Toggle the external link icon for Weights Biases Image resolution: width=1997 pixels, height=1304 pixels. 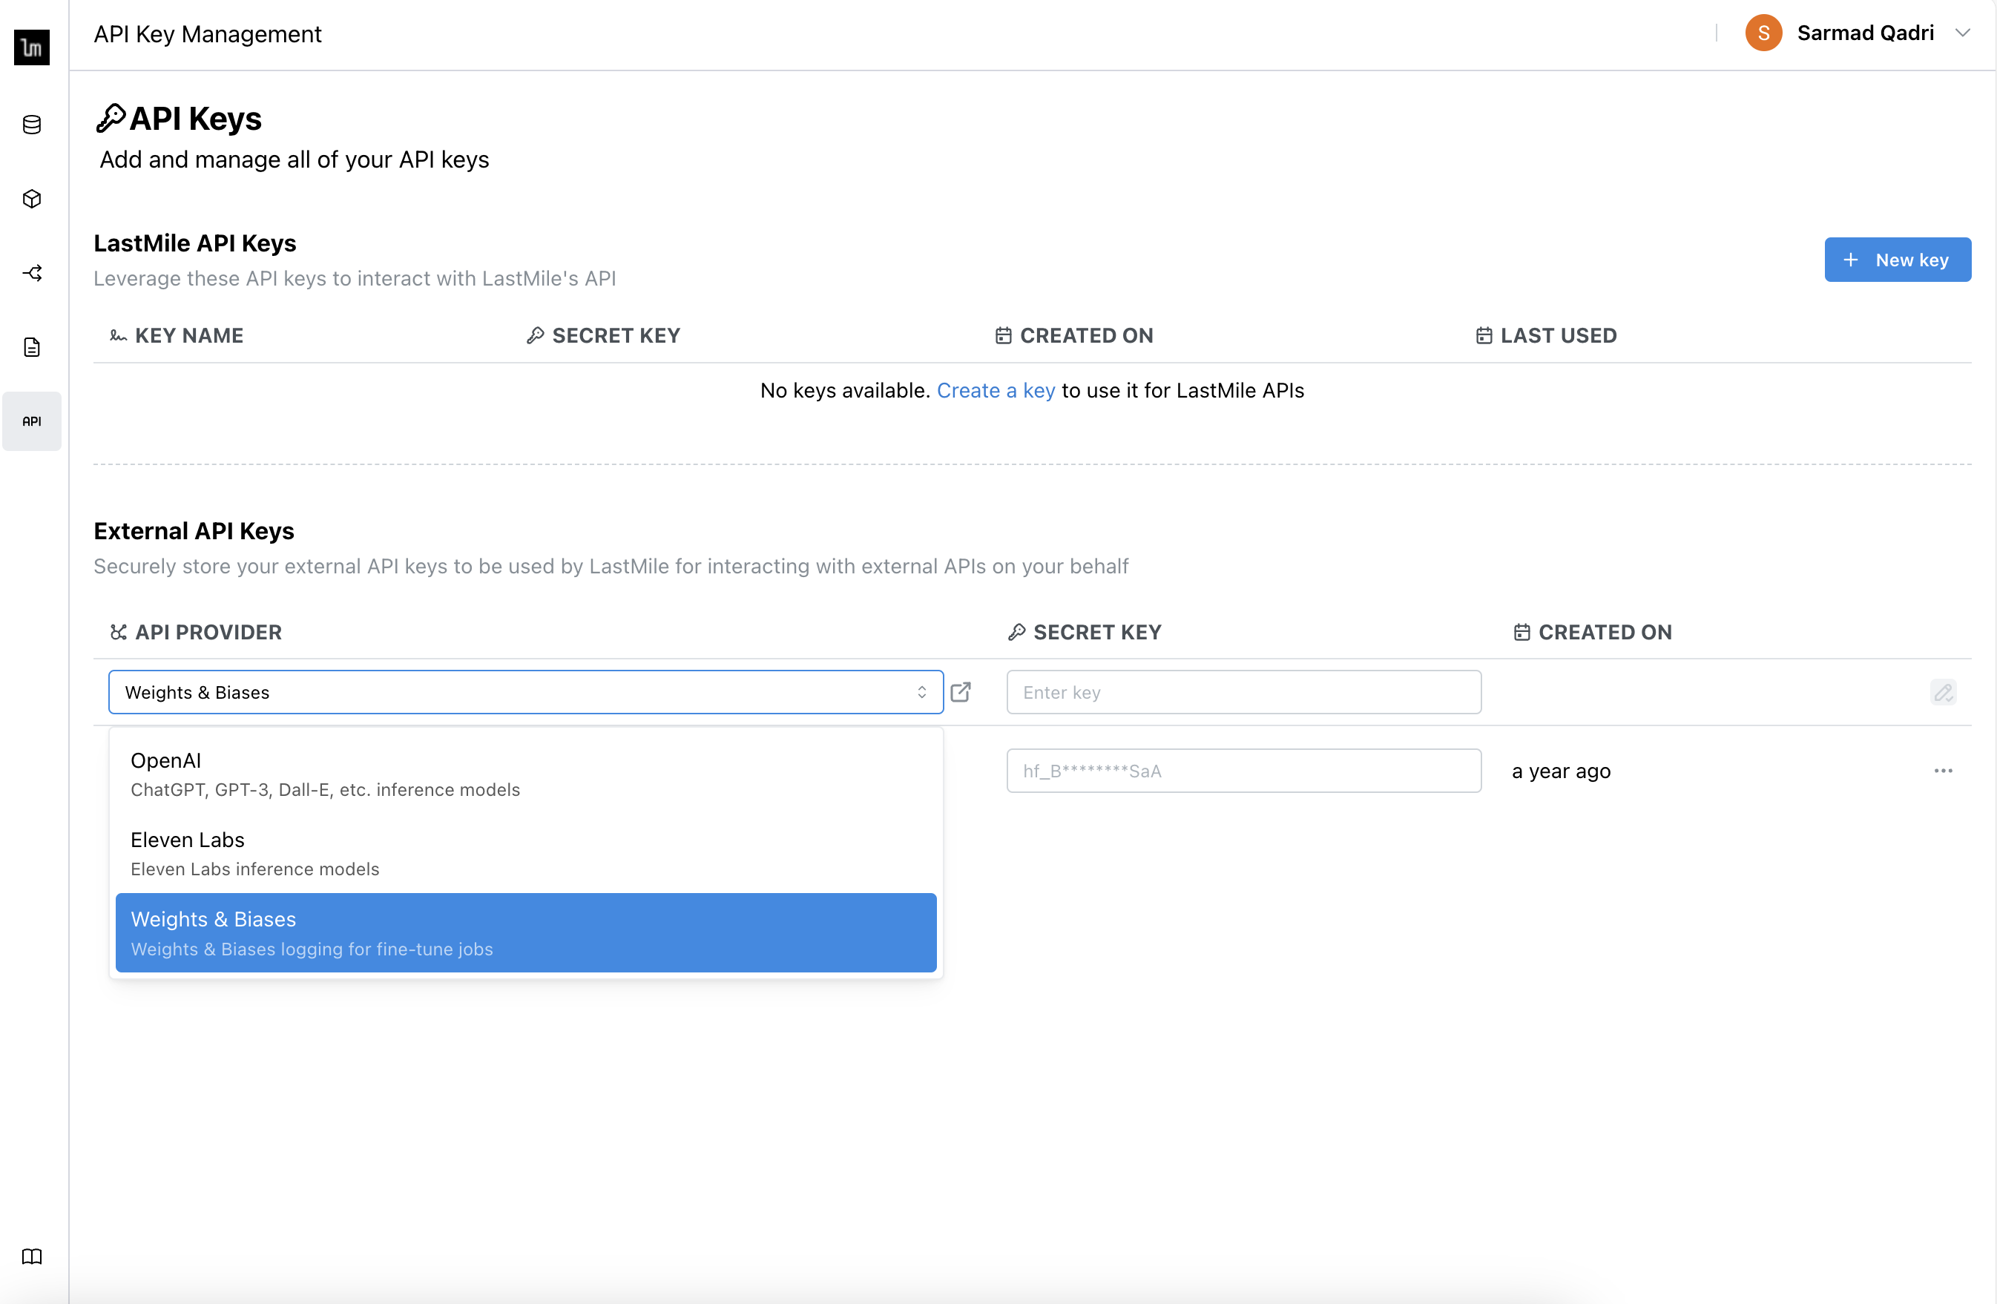(961, 691)
